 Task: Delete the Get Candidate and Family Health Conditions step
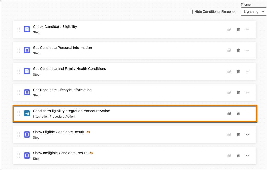(238, 71)
